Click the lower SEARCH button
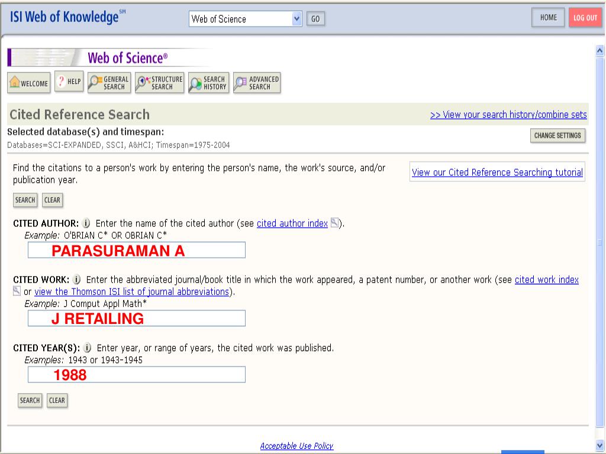Viewport: 606px width, 454px height. [x=30, y=400]
